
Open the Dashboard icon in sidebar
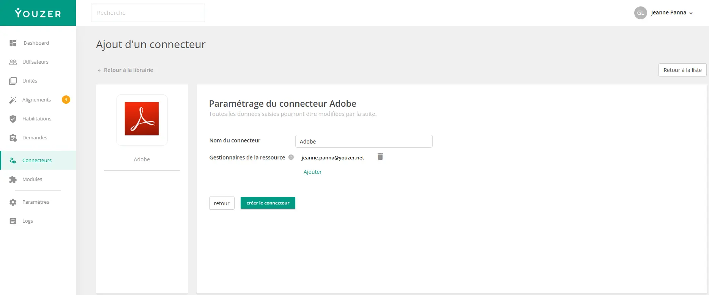[x=13, y=43]
